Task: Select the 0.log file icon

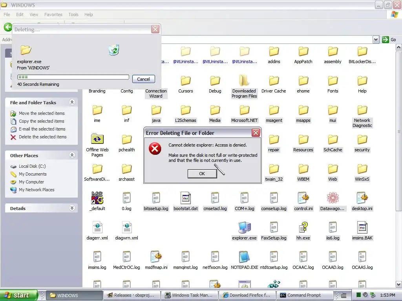Action: (x=127, y=198)
